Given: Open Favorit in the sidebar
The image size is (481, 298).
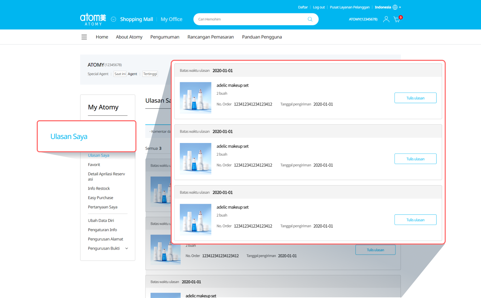Looking at the screenshot, I should [94, 165].
